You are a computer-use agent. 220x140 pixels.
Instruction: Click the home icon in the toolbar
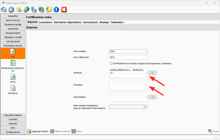4,10
